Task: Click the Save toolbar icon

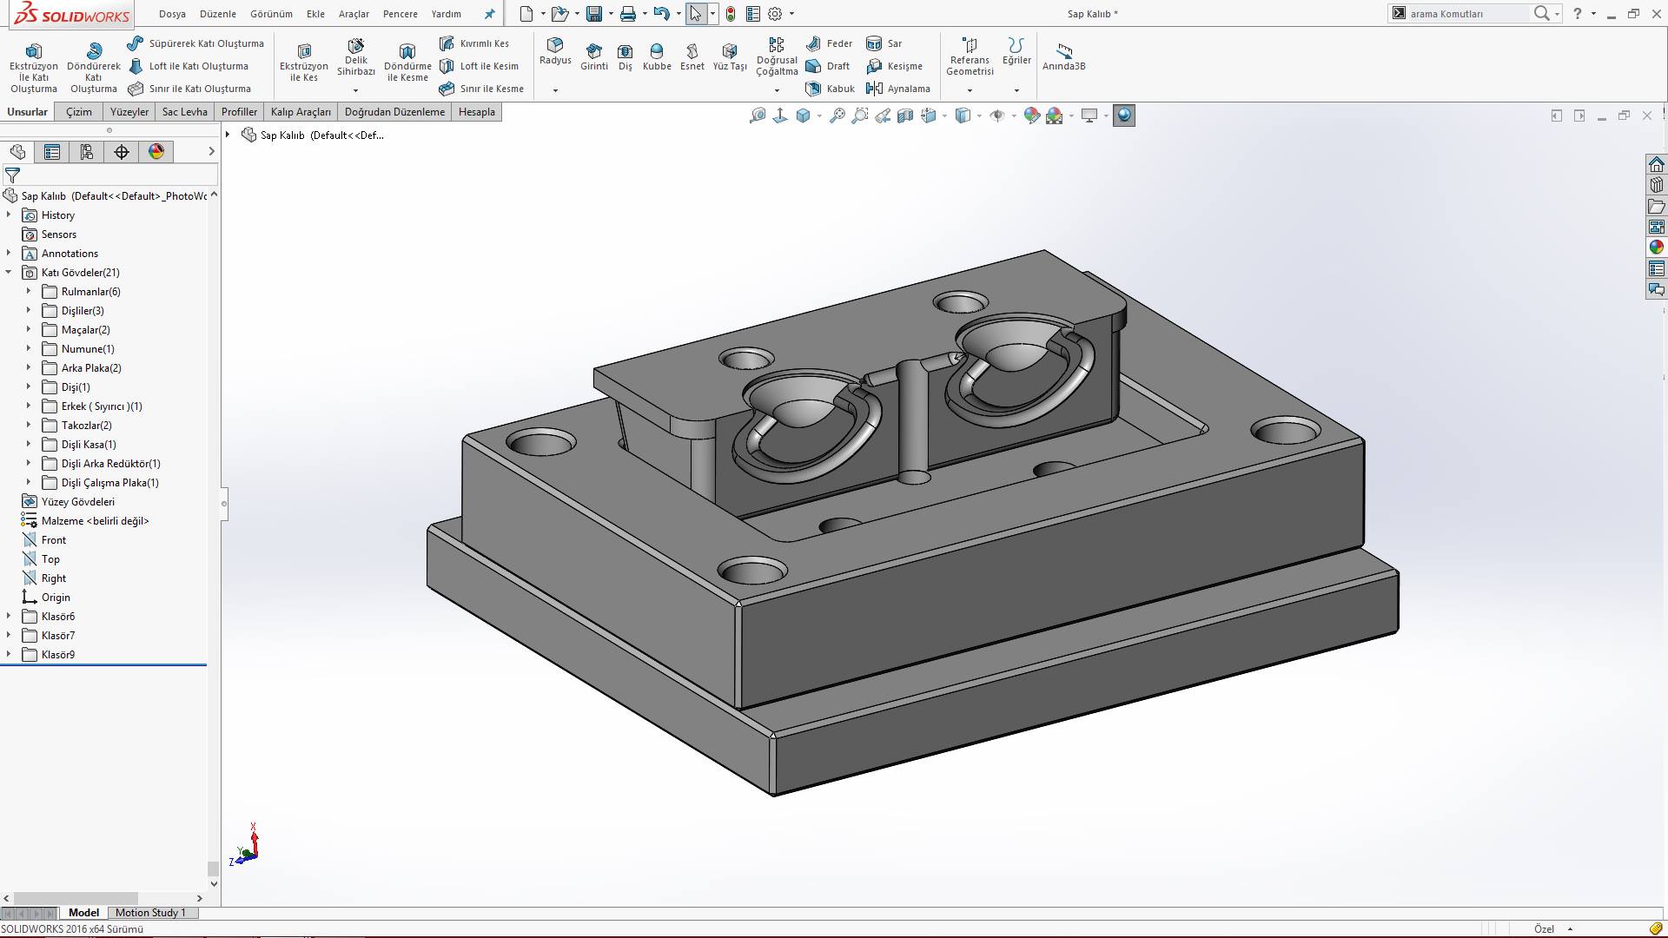Action: pyautogui.click(x=594, y=14)
